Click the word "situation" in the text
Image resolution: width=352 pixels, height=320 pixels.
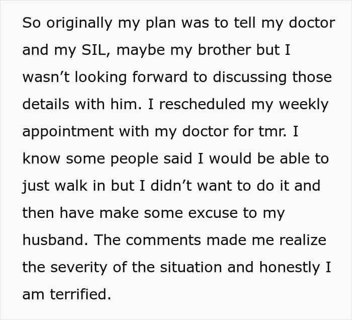tap(191, 267)
